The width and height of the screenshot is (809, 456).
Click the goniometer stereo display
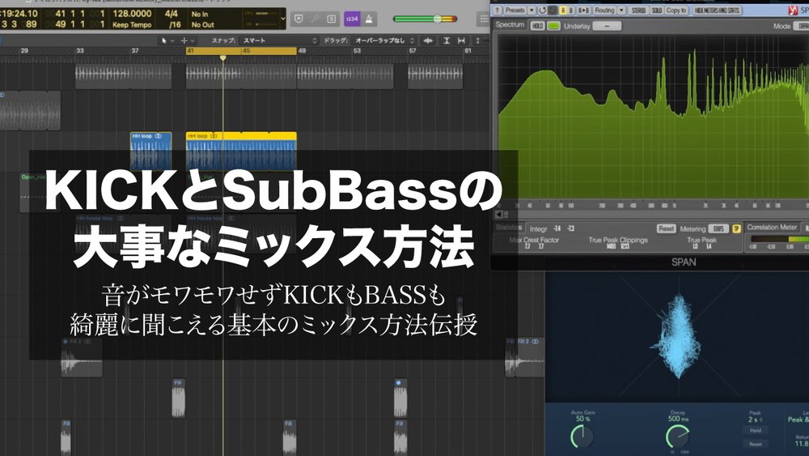(677, 339)
